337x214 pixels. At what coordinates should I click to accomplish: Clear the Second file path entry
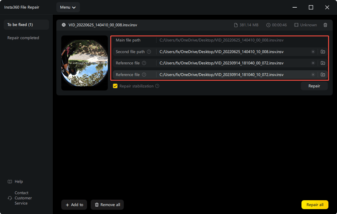(x=313, y=51)
